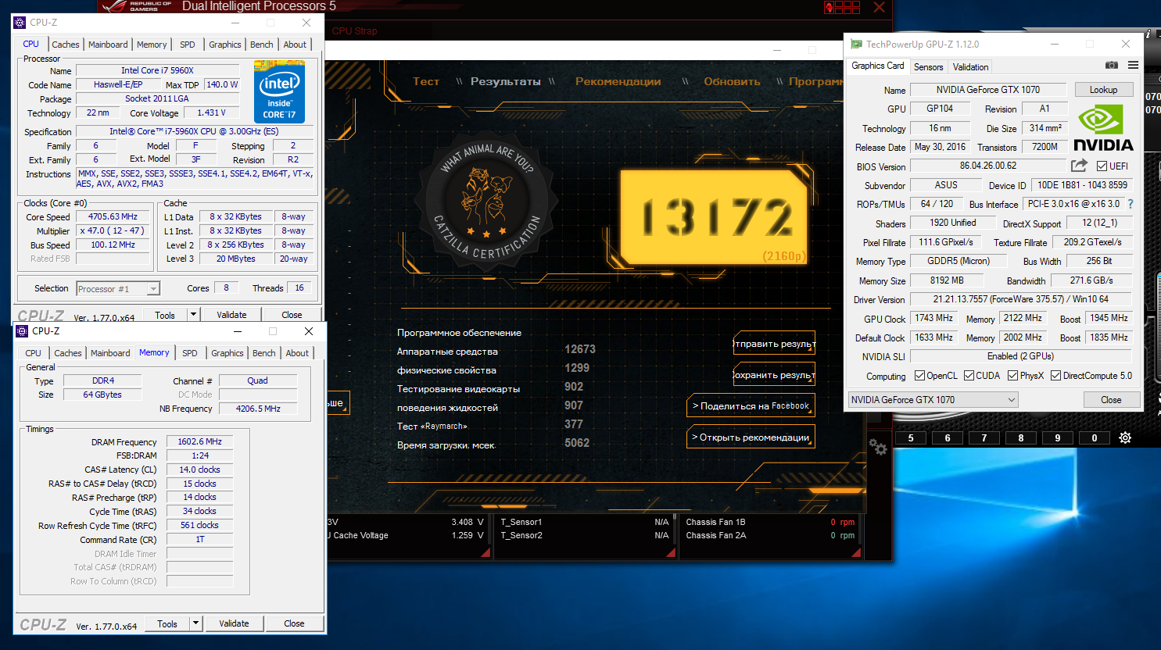Viewport: 1161px width, 650px height.
Task: Toggle the UEFI checkbox
Action: 1102,166
